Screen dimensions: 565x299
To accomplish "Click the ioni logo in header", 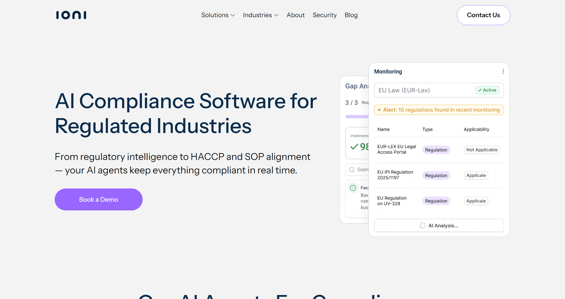I will point(71,15).
